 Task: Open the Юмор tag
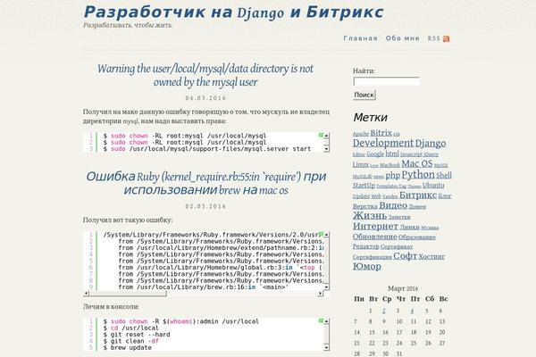point(367,266)
